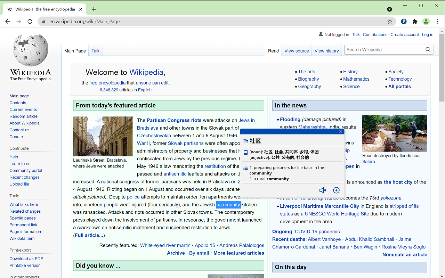This screenshot has height=278, width=445.
Task: Click the examples list icon in popup
Action: pos(245,168)
